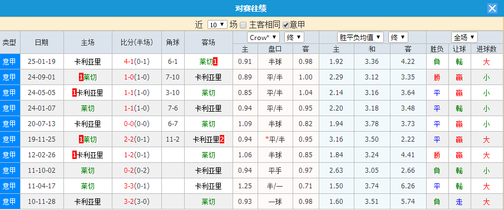504x210 pixels.
Task: Click 小 goals result in 11-10-02 row
Action: point(487,171)
